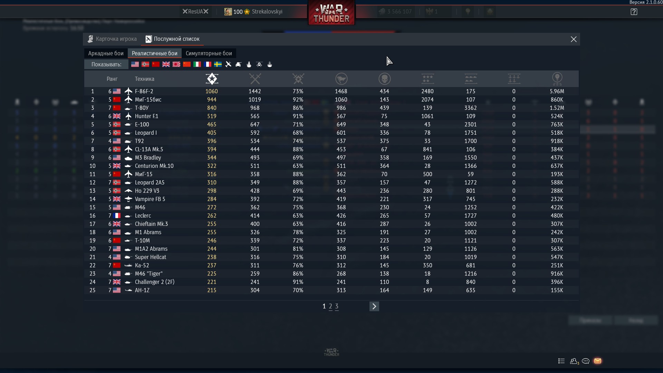The width and height of the screenshot is (663, 373).
Task: Toggle the China flag filter
Action: pos(187,64)
